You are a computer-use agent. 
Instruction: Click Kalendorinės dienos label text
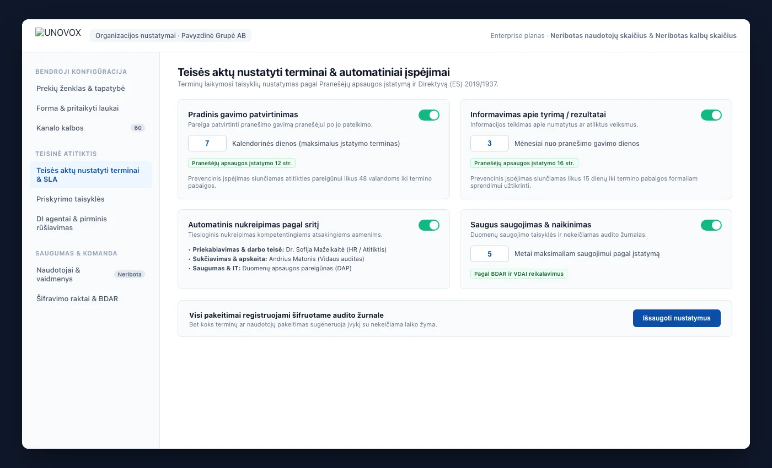316,143
